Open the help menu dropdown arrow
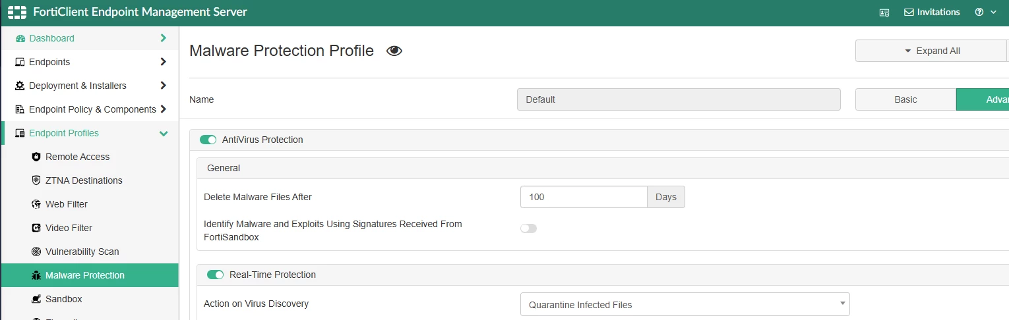The height and width of the screenshot is (320, 1009). click(x=993, y=13)
